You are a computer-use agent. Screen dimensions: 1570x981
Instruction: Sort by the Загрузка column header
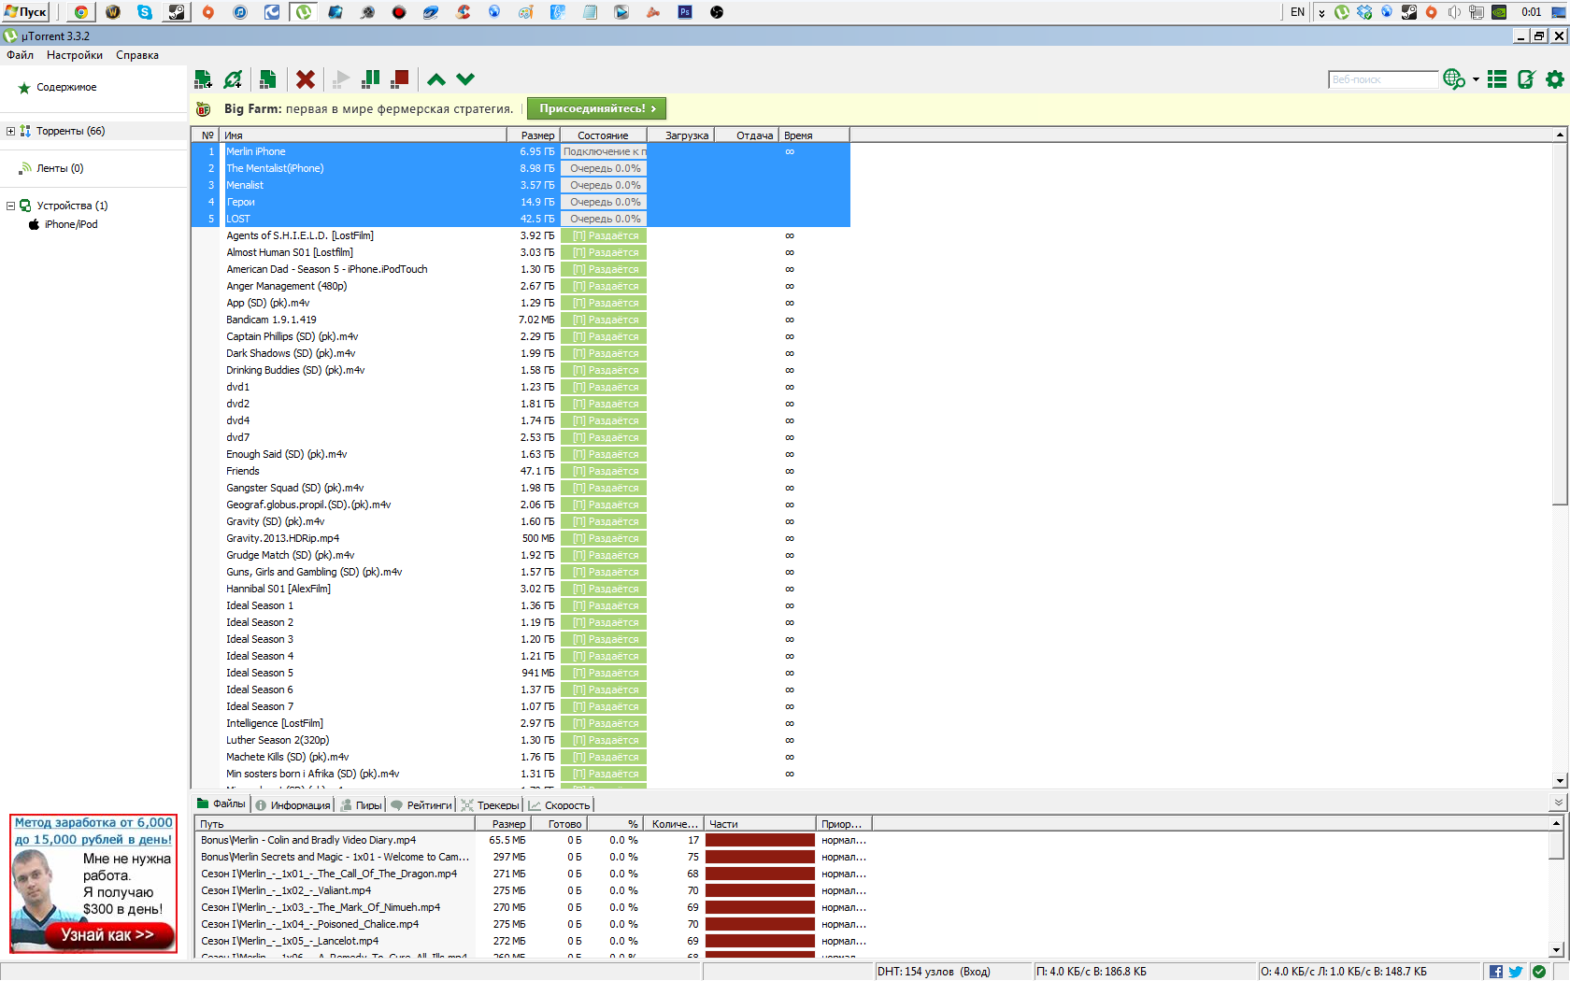(680, 135)
